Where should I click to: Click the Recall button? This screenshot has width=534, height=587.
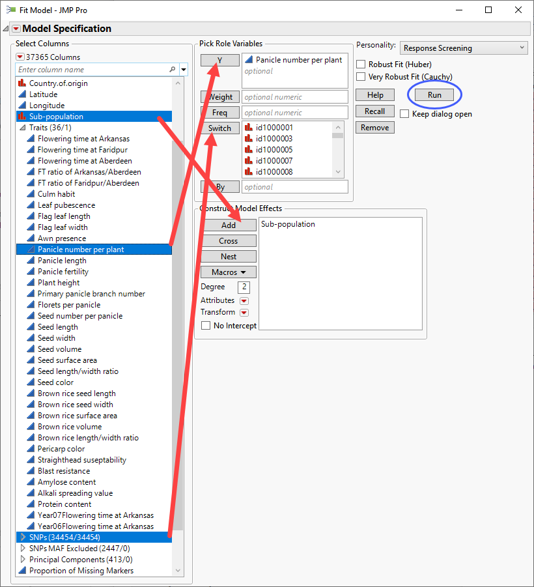[x=375, y=111]
